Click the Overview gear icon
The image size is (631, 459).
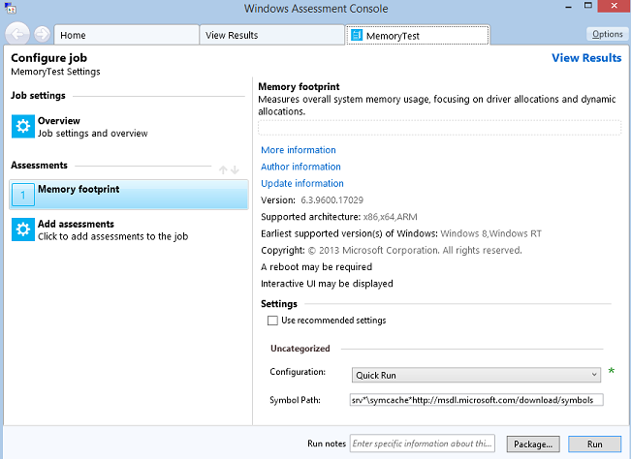pyautogui.click(x=23, y=126)
